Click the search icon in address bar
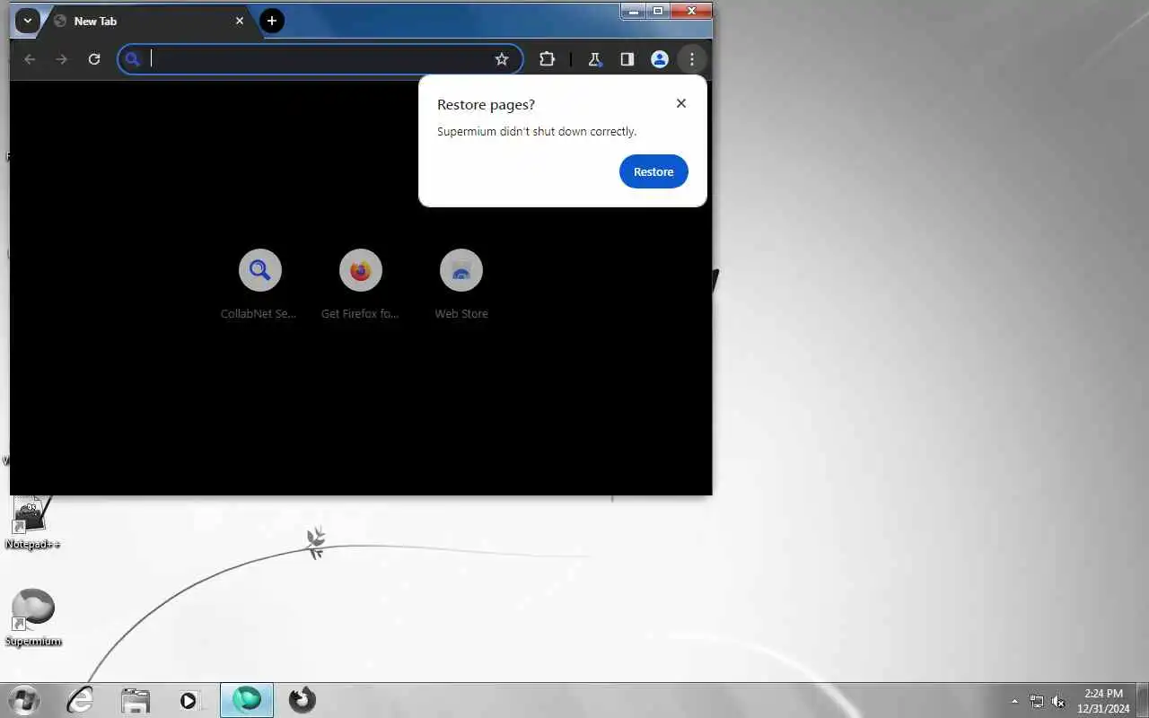The height and width of the screenshot is (718, 1149). pos(133,59)
